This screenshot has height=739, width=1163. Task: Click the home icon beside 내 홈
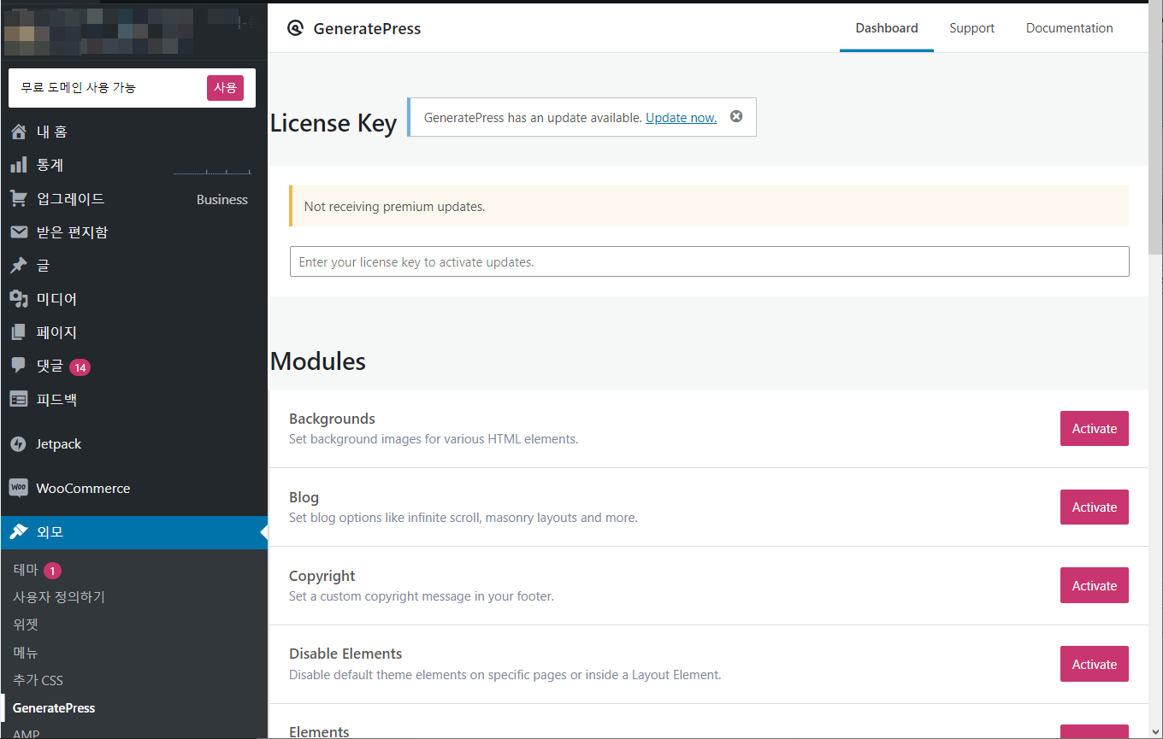click(19, 132)
